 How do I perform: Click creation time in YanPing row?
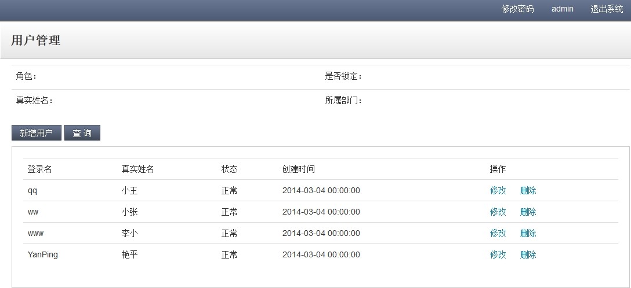[x=321, y=254]
